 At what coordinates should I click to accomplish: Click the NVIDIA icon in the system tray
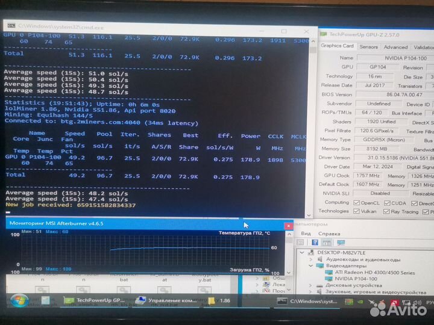pos(360,302)
